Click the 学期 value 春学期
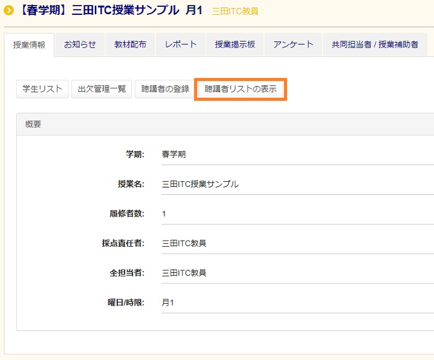434x360 pixels. click(174, 155)
